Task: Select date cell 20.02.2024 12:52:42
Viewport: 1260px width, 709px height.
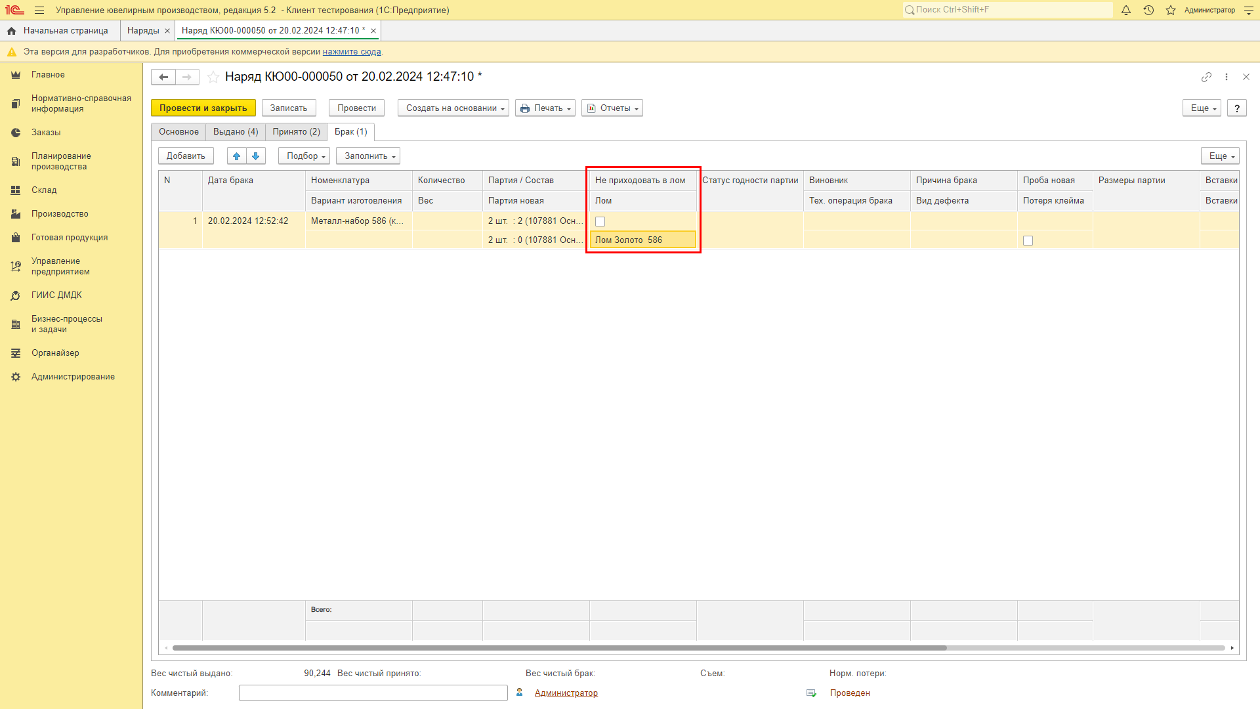Action: (x=254, y=221)
